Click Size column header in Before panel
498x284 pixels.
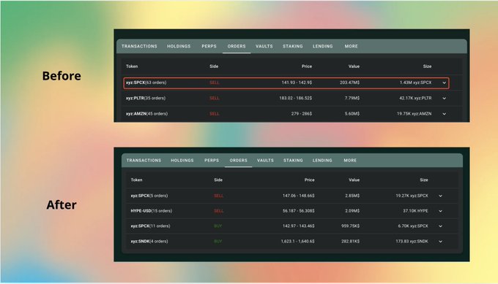(x=427, y=66)
